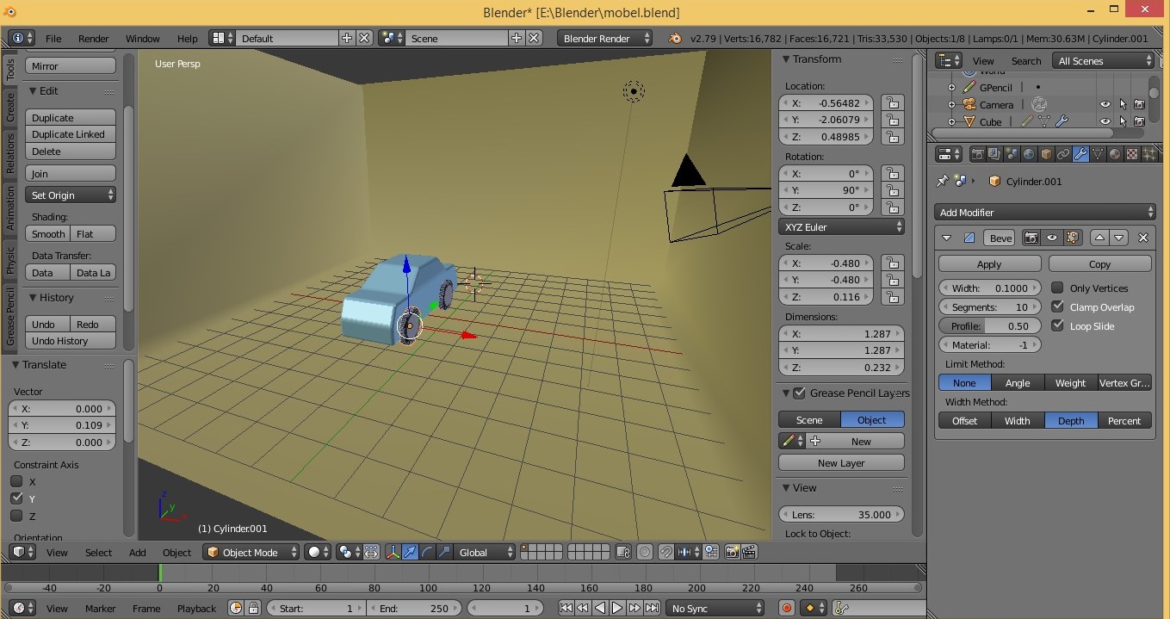Select the Object properties tab icon

[x=1047, y=153]
